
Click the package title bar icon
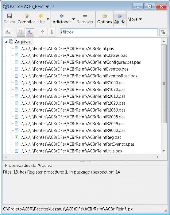6,6
